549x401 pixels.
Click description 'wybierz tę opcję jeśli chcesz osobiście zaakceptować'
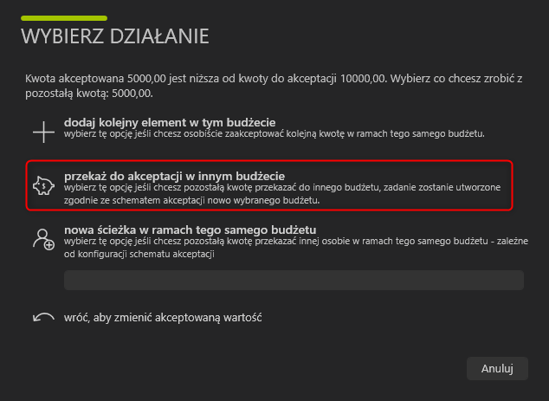[x=274, y=133]
